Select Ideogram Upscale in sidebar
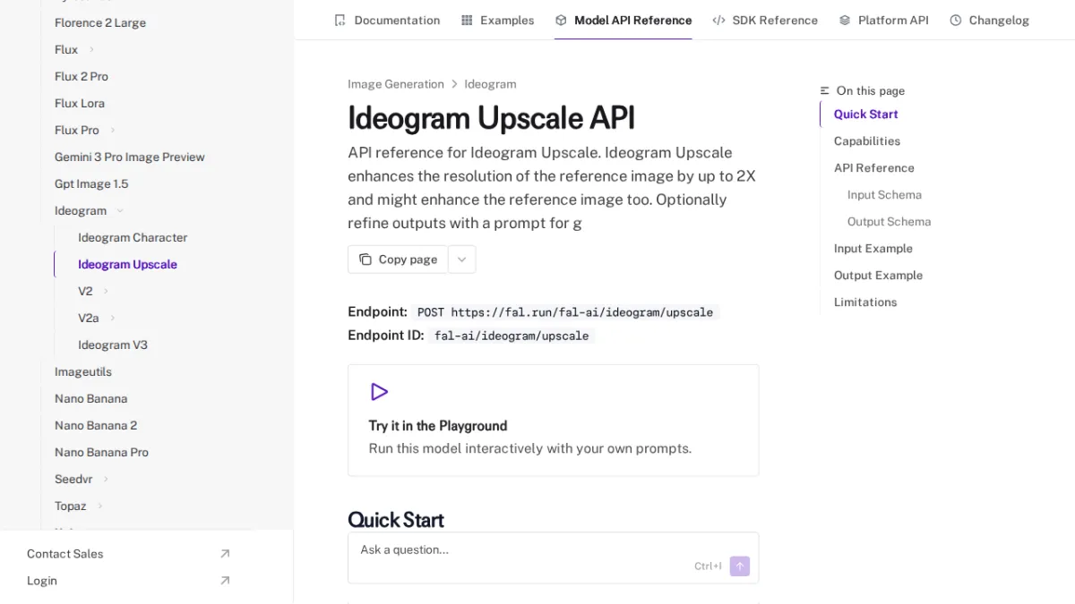 [x=127, y=264]
